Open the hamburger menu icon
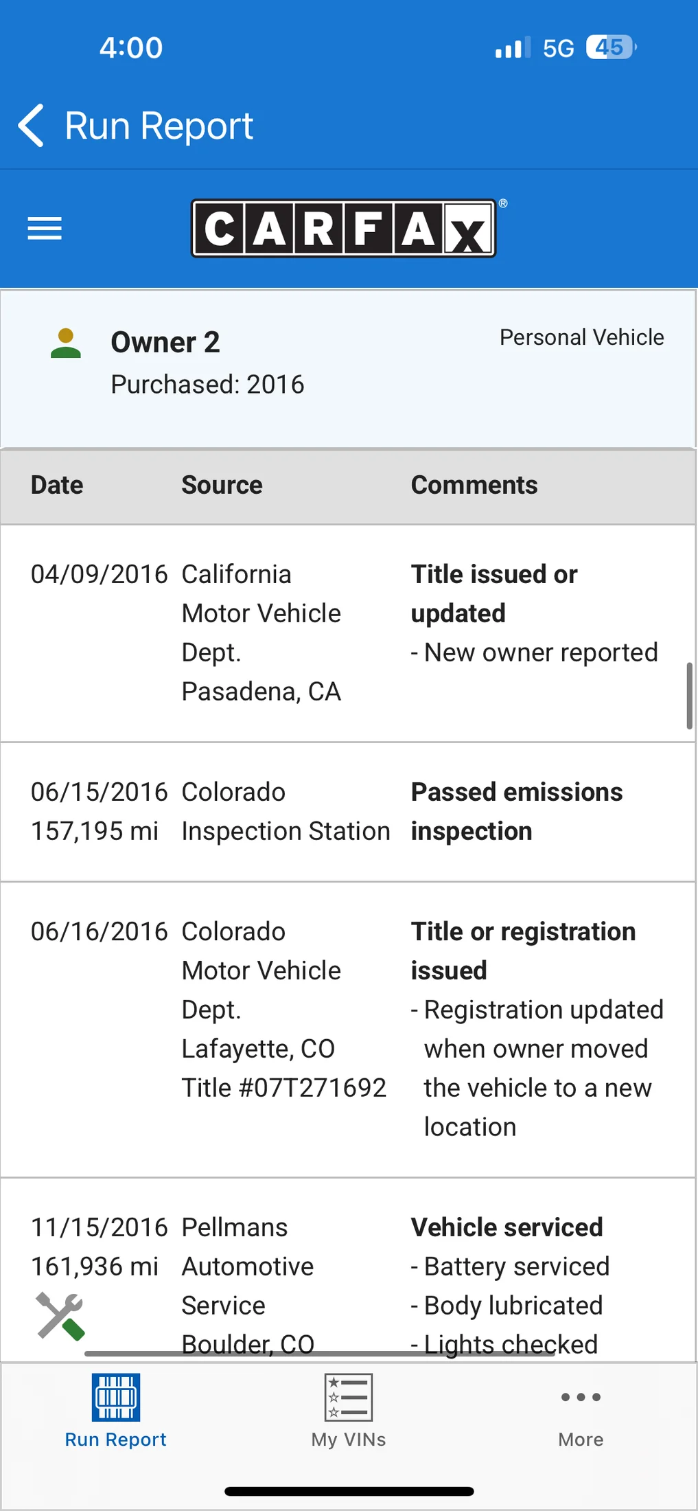This screenshot has width=698, height=1511. [x=45, y=228]
